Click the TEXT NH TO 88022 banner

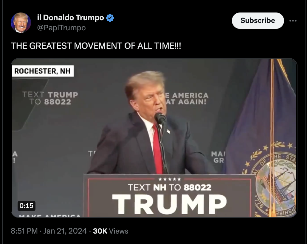(170, 187)
